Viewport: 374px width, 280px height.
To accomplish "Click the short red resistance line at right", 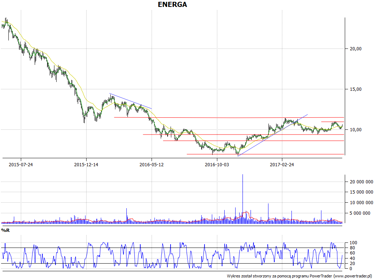I will click(x=332, y=122).
